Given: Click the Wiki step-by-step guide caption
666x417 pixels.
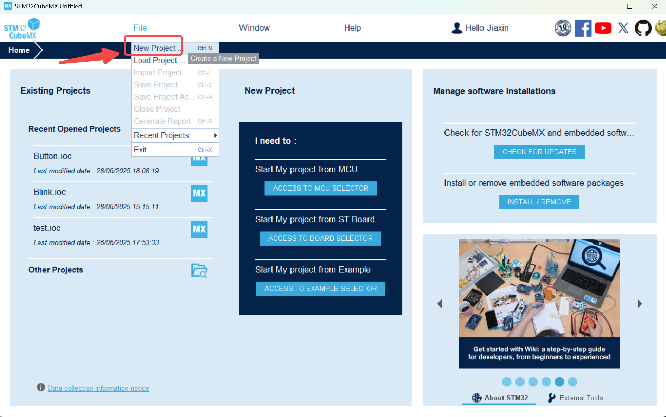Looking at the screenshot, I should (x=539, y=353).
